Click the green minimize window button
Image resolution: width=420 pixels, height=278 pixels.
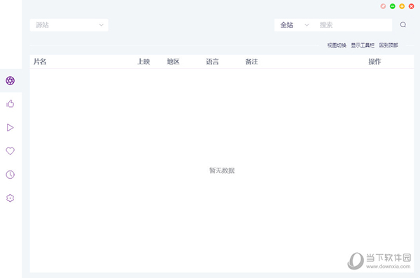click(x=393, y=6)
